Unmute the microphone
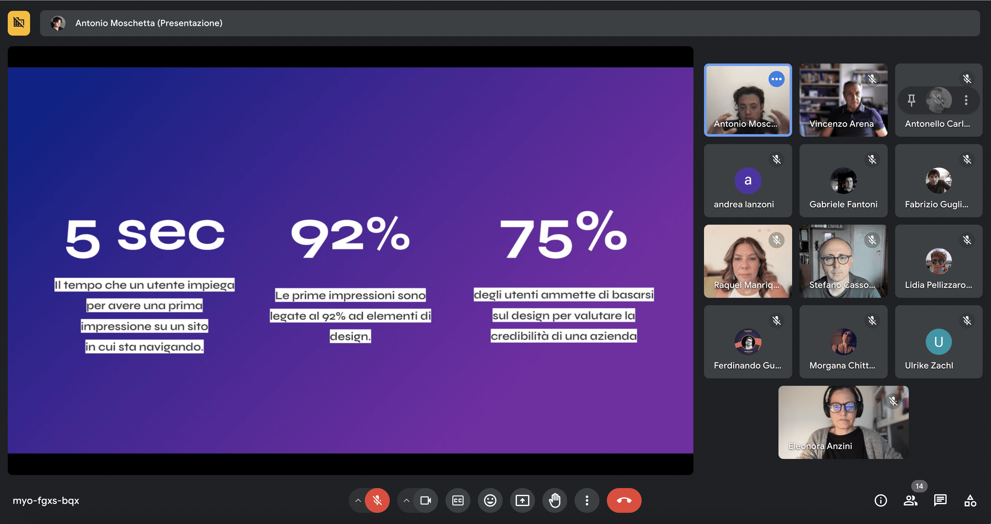This screenshot has height=524, width=991. tap(377, 500)
